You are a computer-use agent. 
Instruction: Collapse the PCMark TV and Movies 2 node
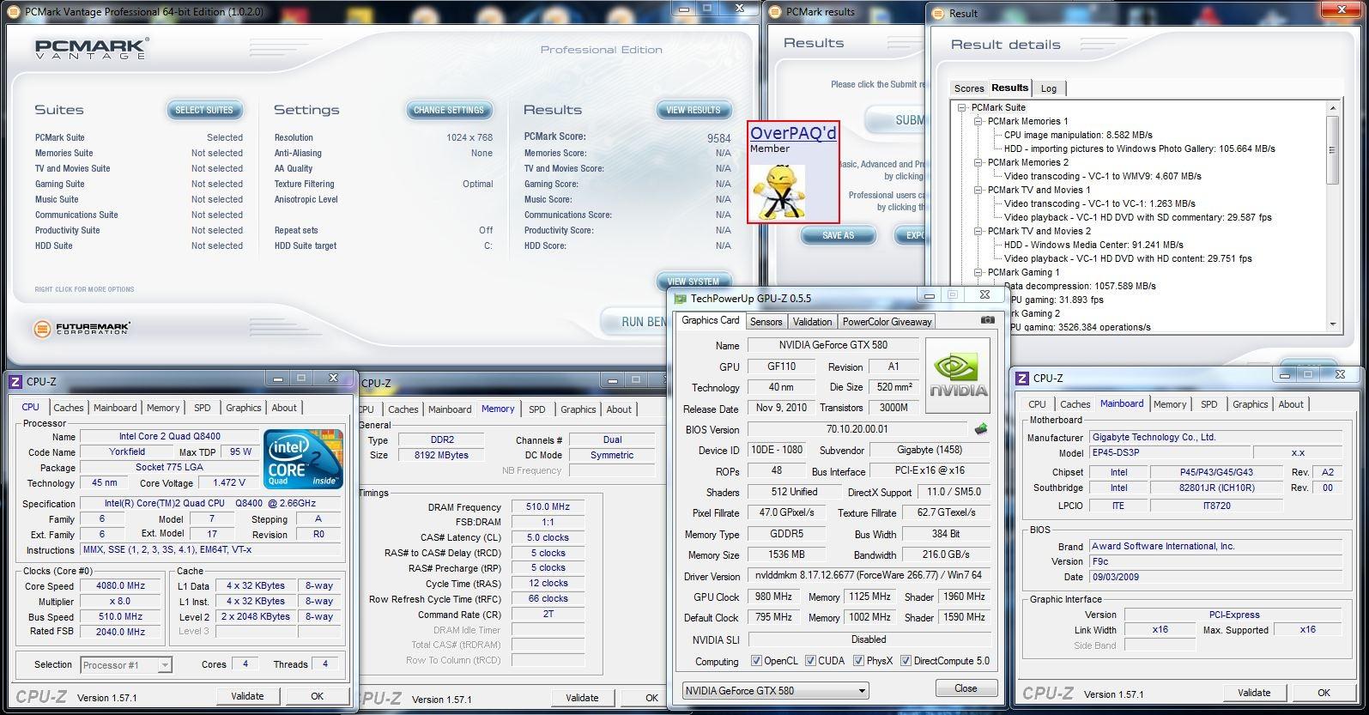(x=978, y=232)
